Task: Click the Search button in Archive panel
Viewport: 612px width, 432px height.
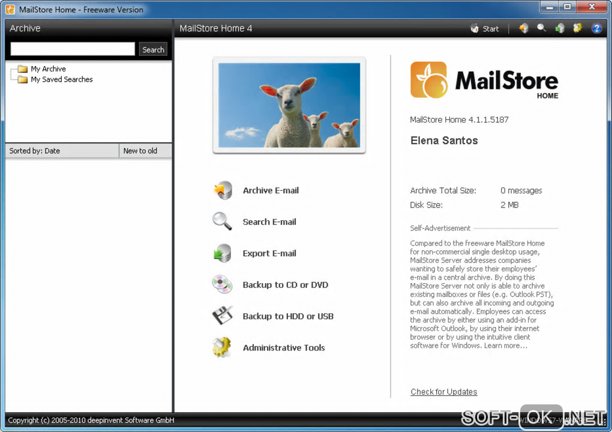Action: pyautogui.click(x=153, y=50)
